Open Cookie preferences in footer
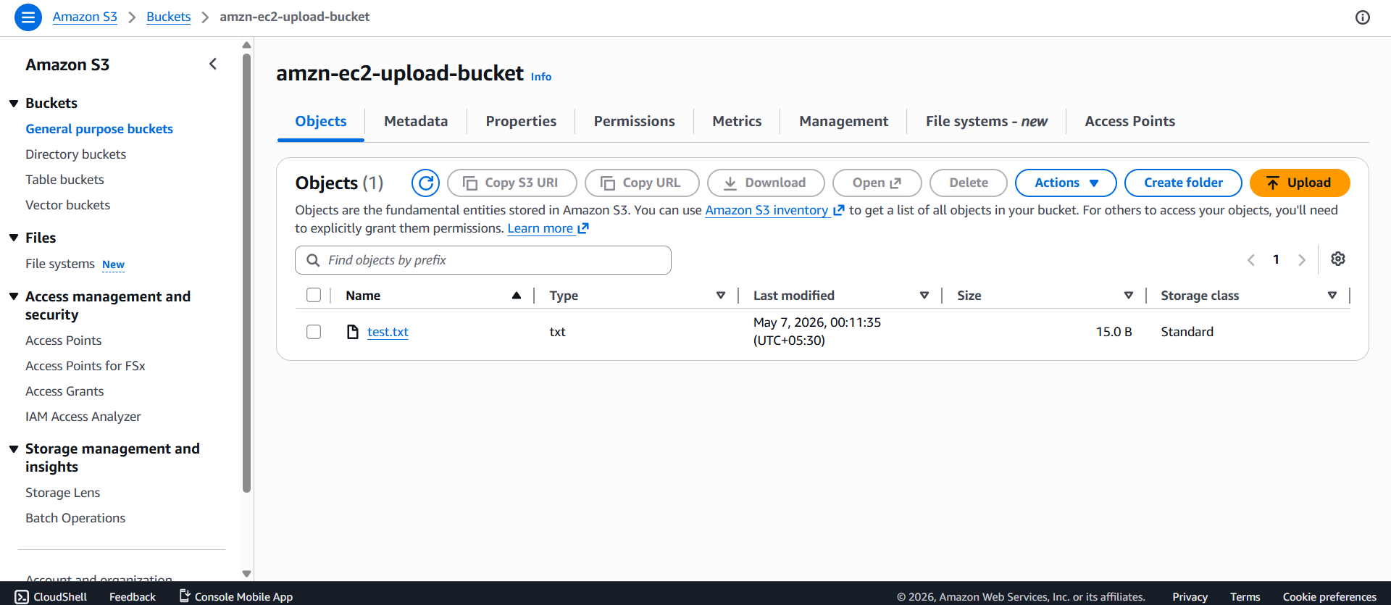The height and width of the screenshot is (605, 1391). (x=1329, y=597)
